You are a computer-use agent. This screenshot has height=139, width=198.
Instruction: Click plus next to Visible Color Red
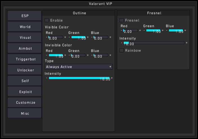pos(65,37)
